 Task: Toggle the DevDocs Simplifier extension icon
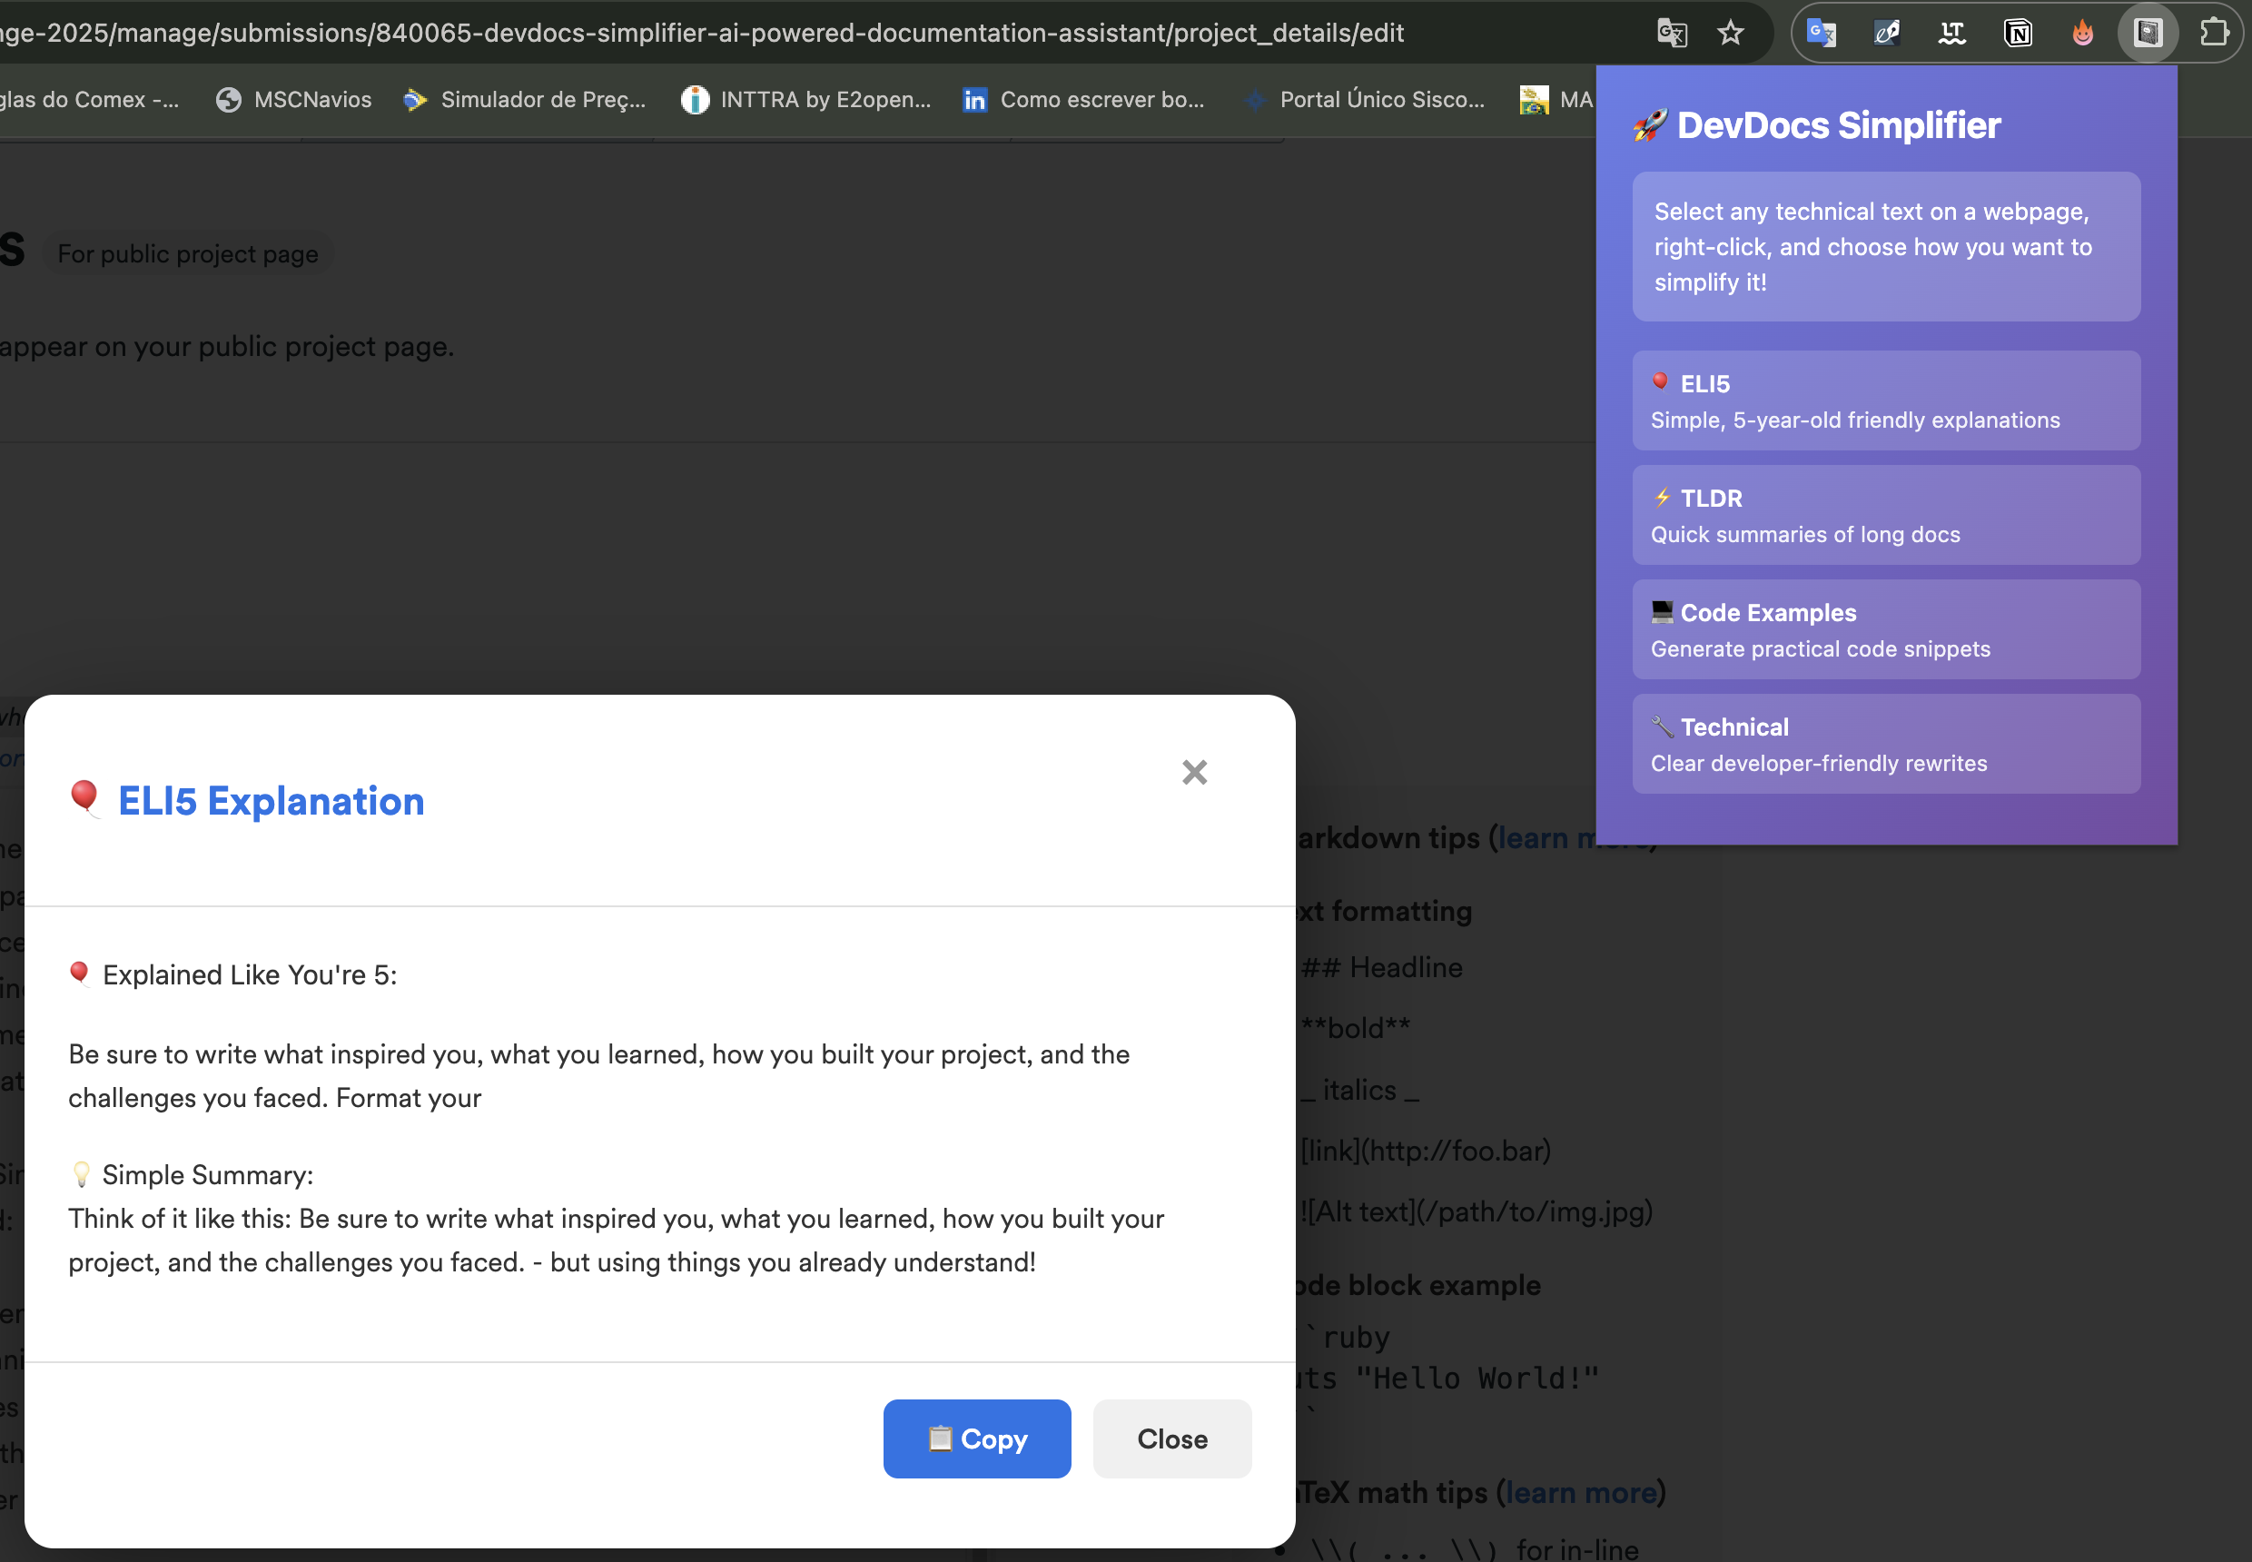pyautogui.click(x=2148, y=34)
